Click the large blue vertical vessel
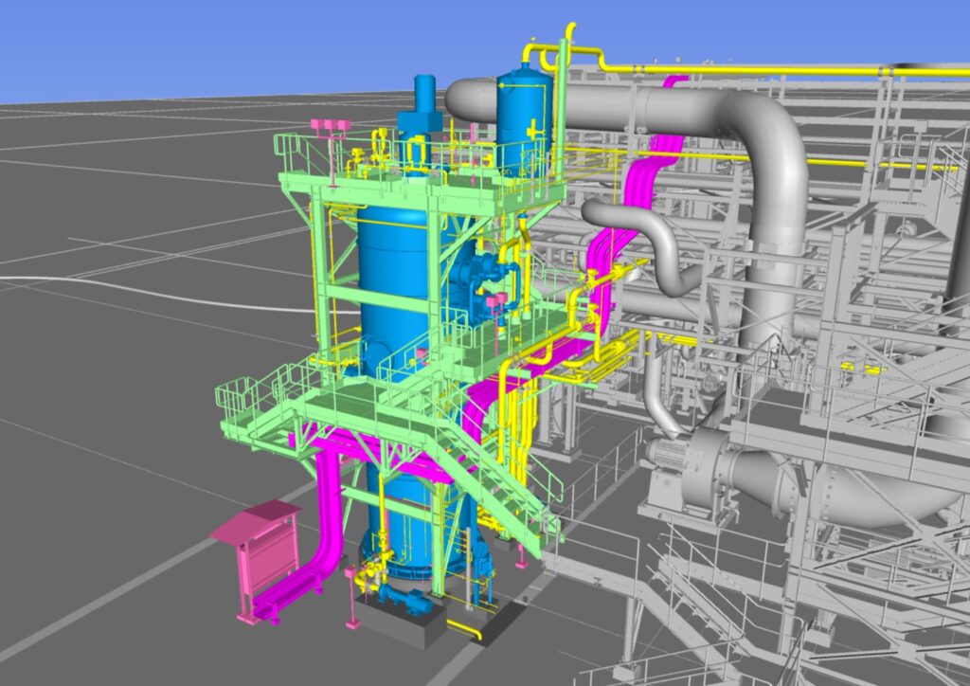Viewport: 970px width, 686px height. pos(390,275)
